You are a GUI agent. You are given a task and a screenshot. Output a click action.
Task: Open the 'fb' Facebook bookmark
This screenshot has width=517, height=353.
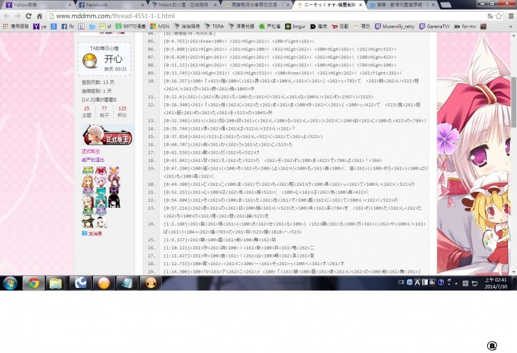coord(68,26)
